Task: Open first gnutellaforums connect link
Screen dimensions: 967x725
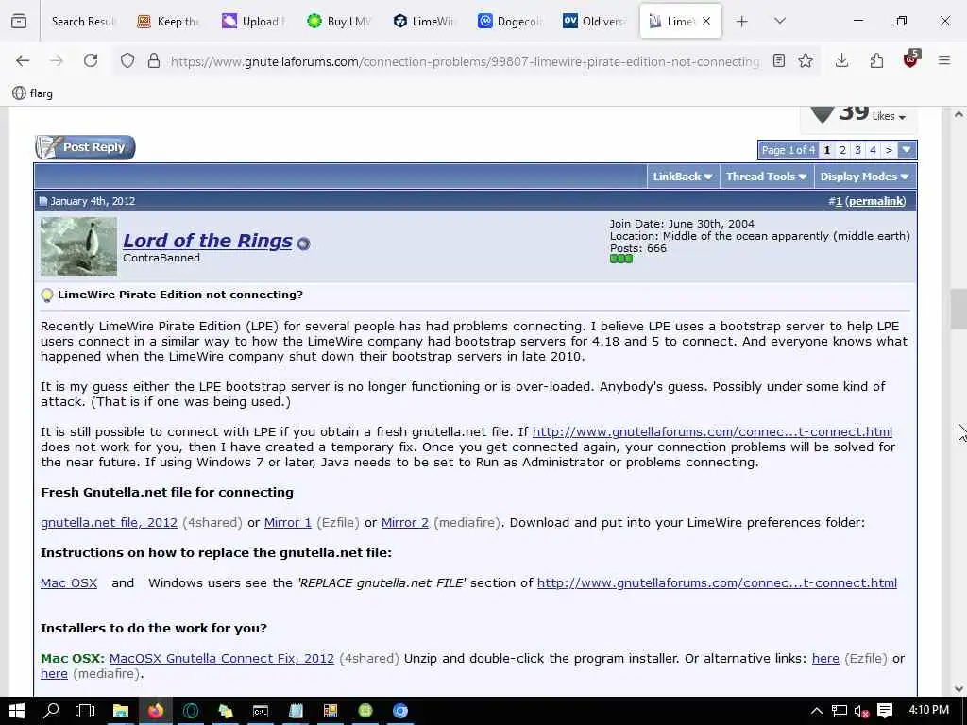Action: click(x=712, y=431)
